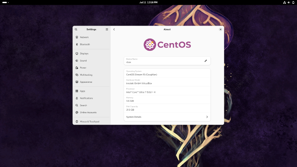Click the Notifications bell icon in sidebar
Image resolution: width=297 pixels, height=167 pixels.
[x=77, y=98]
